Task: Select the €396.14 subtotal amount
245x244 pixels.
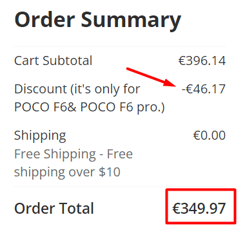Action: coord(202,61)
